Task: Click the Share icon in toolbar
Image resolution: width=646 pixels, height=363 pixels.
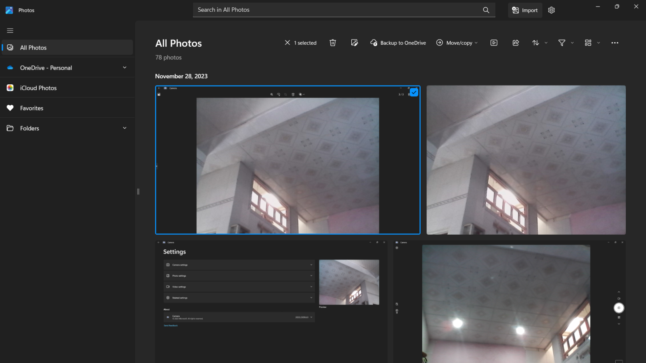Action: [516, 43]
